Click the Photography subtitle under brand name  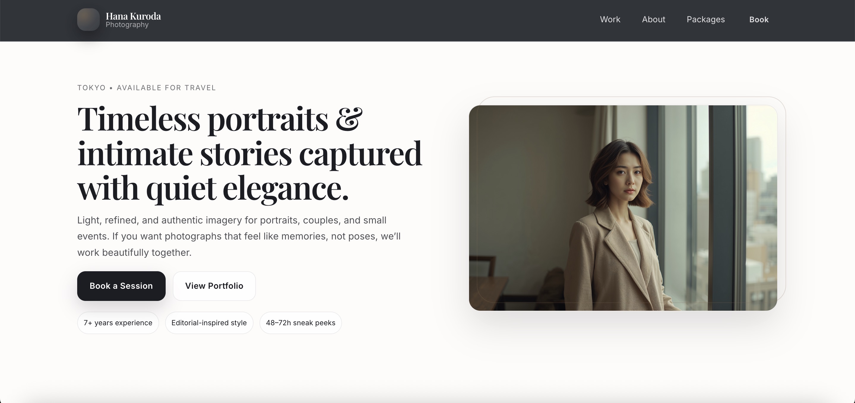(127, 25)
